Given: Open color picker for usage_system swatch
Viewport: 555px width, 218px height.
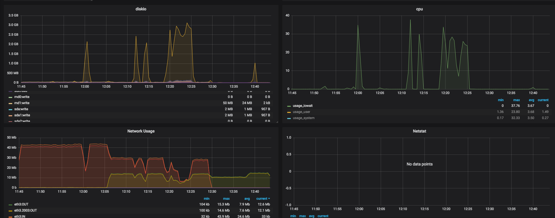Looking at the screenshot, I should click(x=289, y=118).
